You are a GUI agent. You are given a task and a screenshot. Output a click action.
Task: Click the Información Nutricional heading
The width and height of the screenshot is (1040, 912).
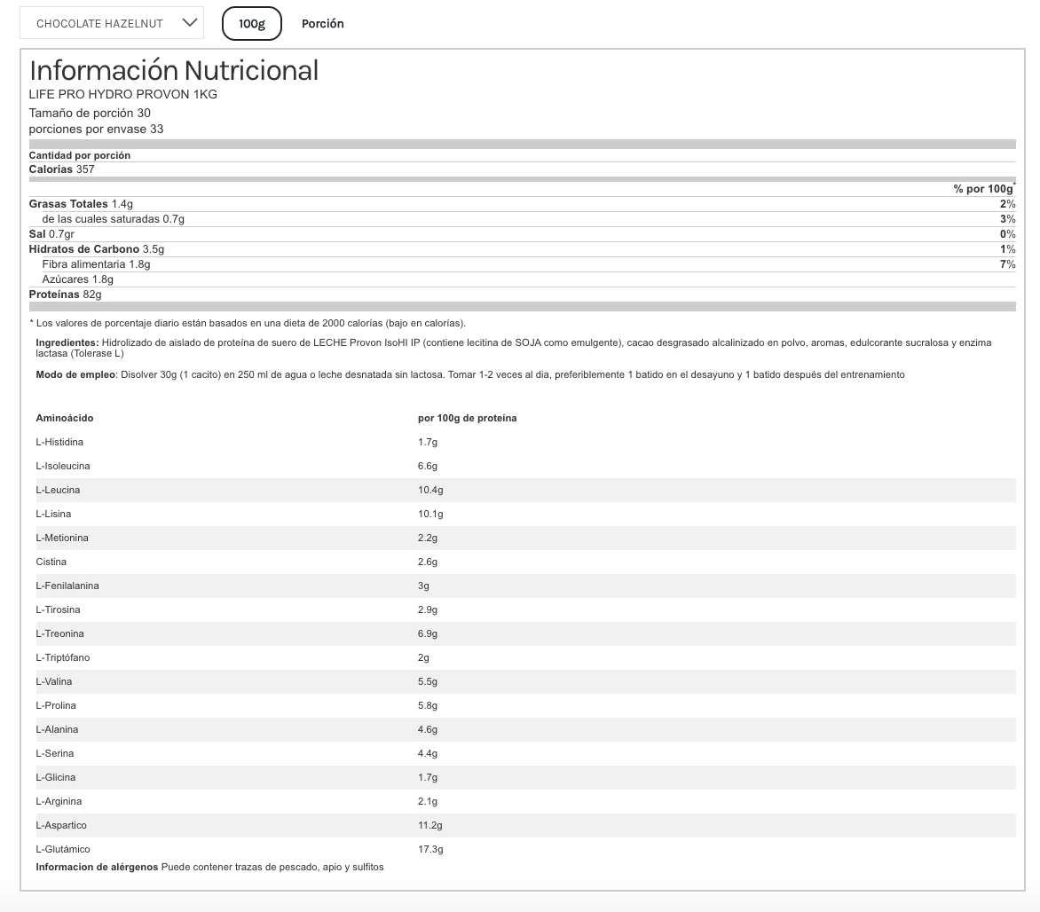pyautogui.click(x=174, y=70)
